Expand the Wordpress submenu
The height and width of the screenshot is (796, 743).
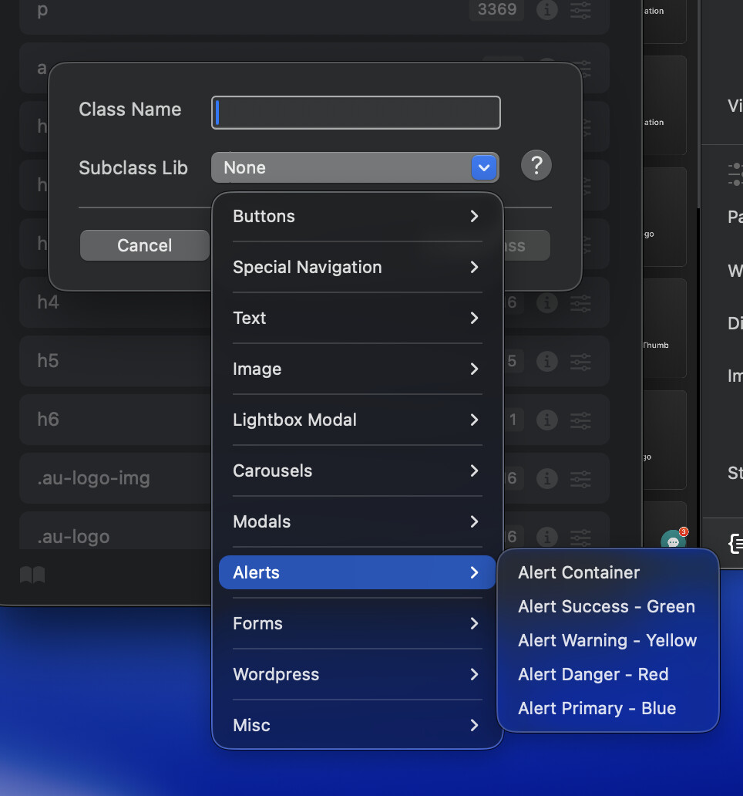tap(357, 675)
